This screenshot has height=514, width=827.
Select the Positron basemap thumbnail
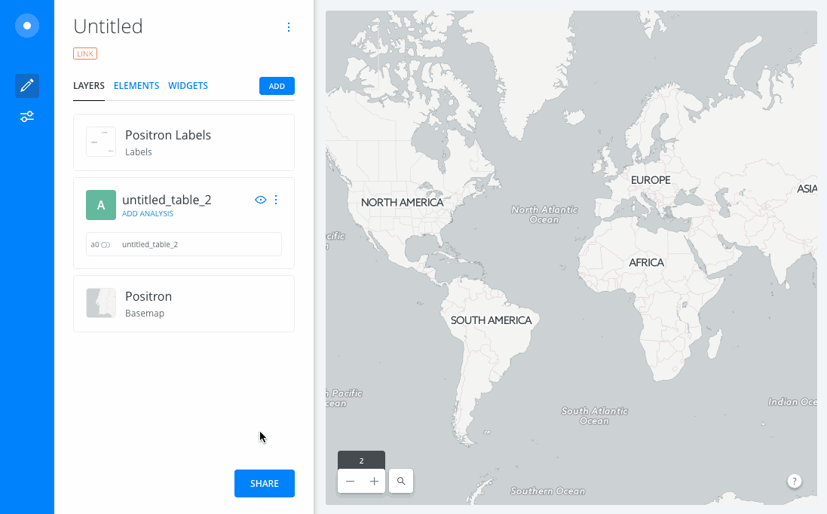tap(101, 303)
